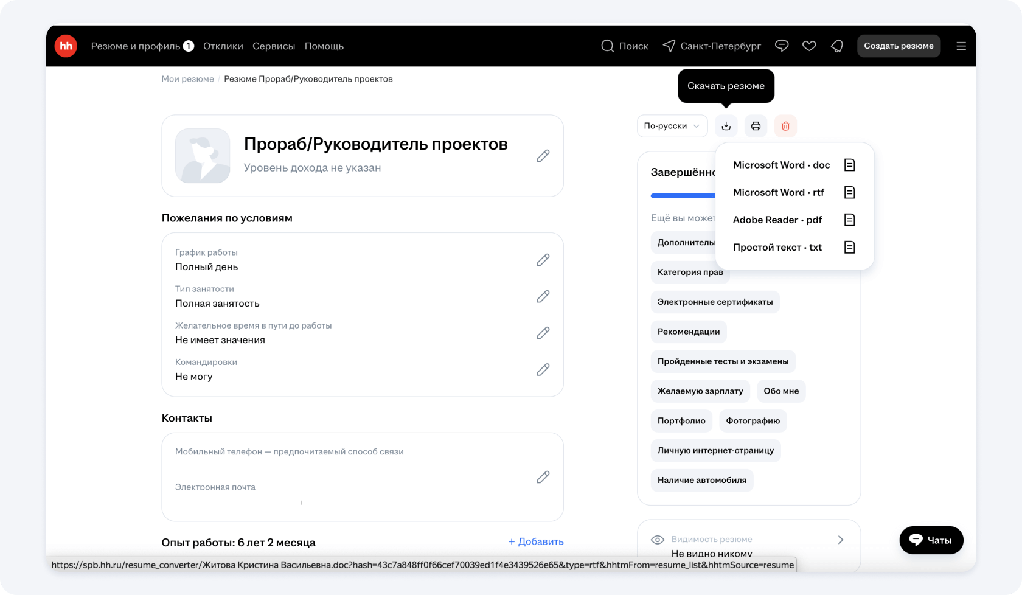Click the download resume icon
This screenshot has width=1022, height=595.
(726, 126)
